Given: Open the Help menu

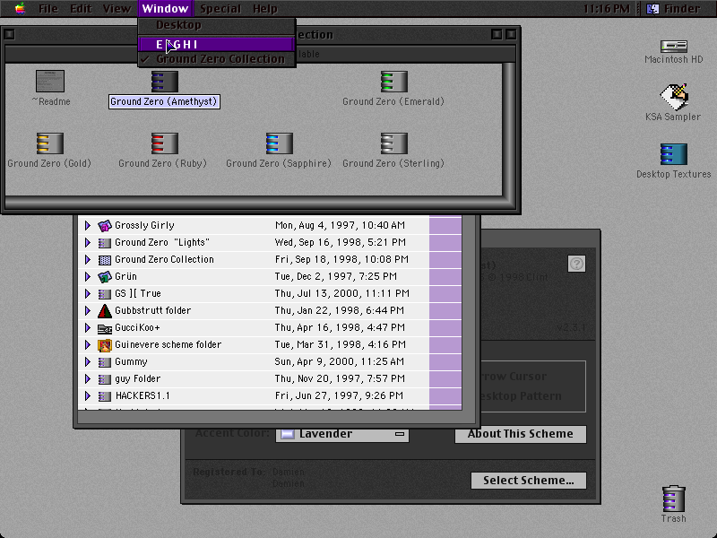Looking at the screenshot, I should (x=265, y=8).
